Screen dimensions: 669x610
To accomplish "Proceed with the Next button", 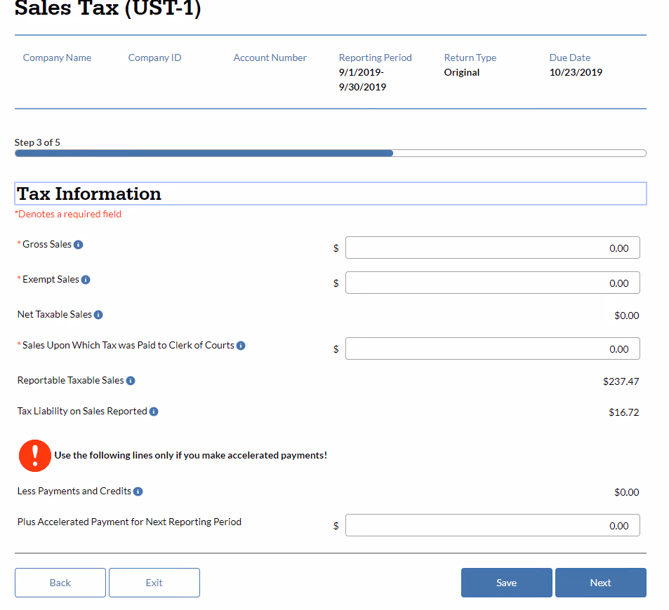I will pyautogui.click(x=601, y=583).
